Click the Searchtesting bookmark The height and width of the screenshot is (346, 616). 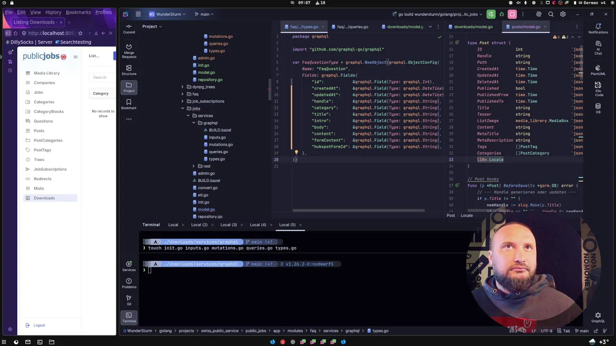73,42
